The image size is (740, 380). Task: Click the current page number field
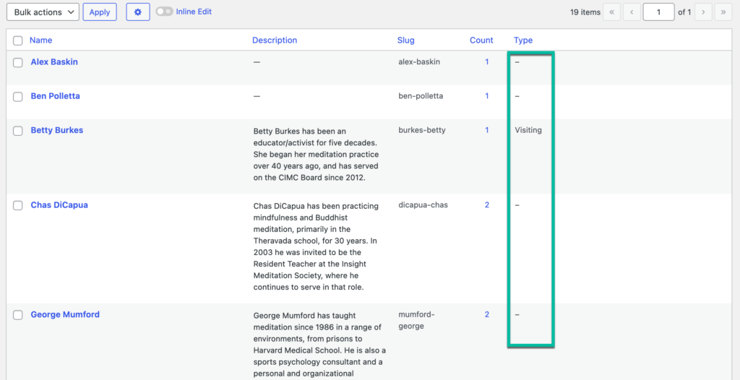point(658,12)
